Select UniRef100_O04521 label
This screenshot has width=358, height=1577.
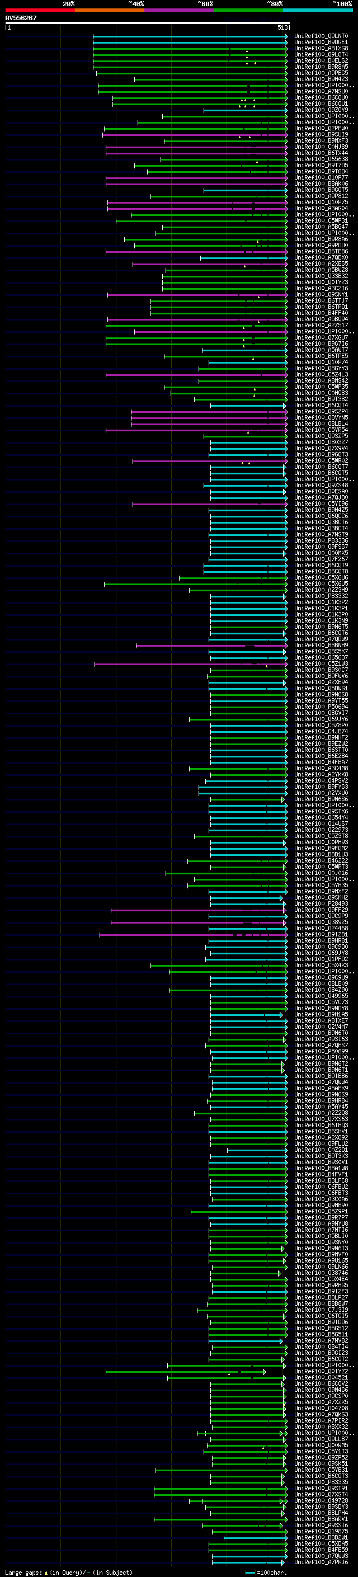[x=321, y=1378]
